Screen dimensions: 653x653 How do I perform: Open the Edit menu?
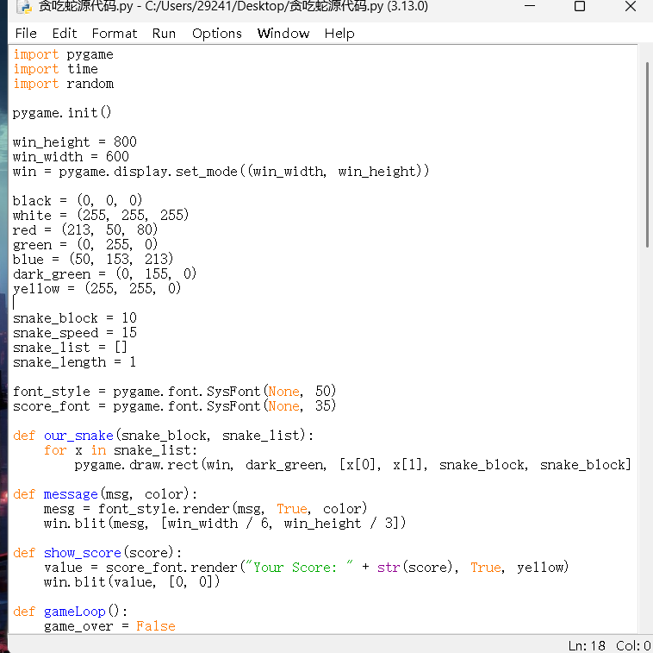(x=64, y=34)
